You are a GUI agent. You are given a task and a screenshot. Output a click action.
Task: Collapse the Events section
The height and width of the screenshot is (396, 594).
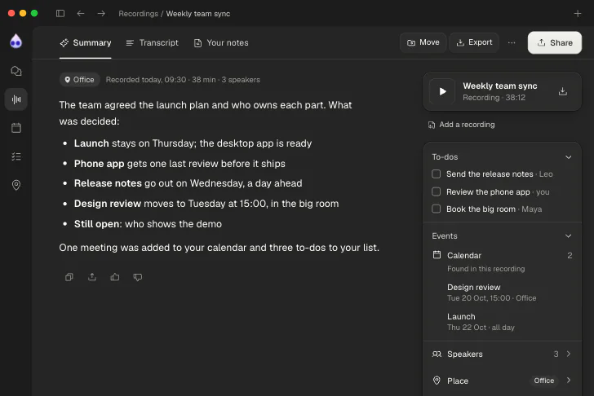pos(568,236)
